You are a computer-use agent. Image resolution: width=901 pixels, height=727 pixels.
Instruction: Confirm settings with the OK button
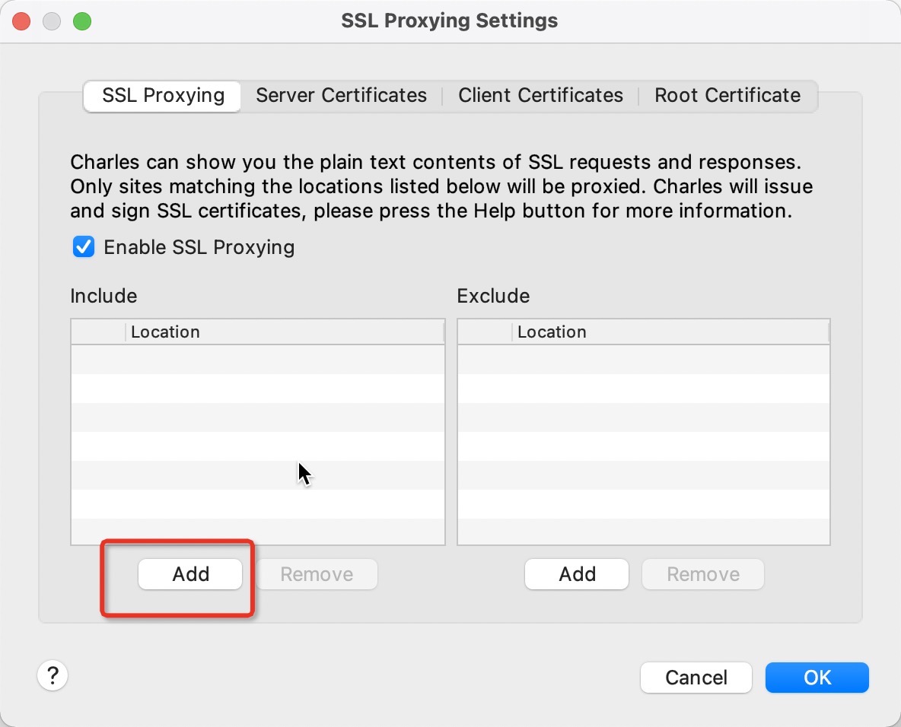[817, 678]
